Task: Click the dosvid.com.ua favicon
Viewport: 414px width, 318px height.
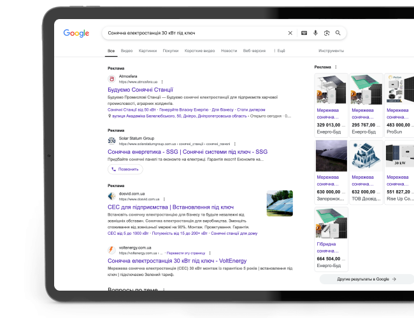Action: pos(111,196)
